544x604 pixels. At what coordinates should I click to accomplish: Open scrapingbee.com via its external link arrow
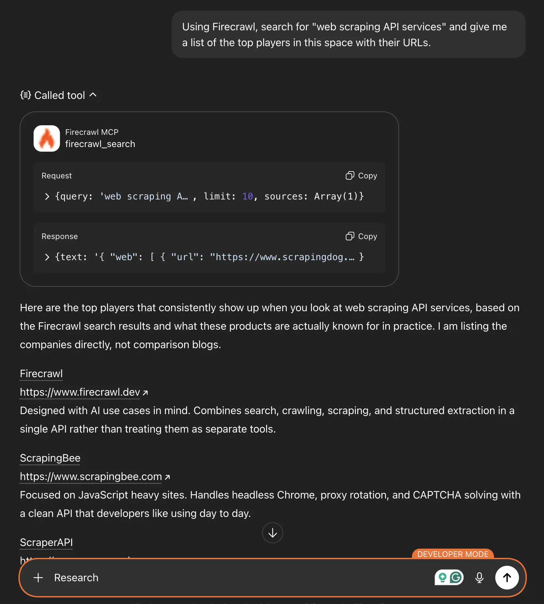tap(167, 476)
